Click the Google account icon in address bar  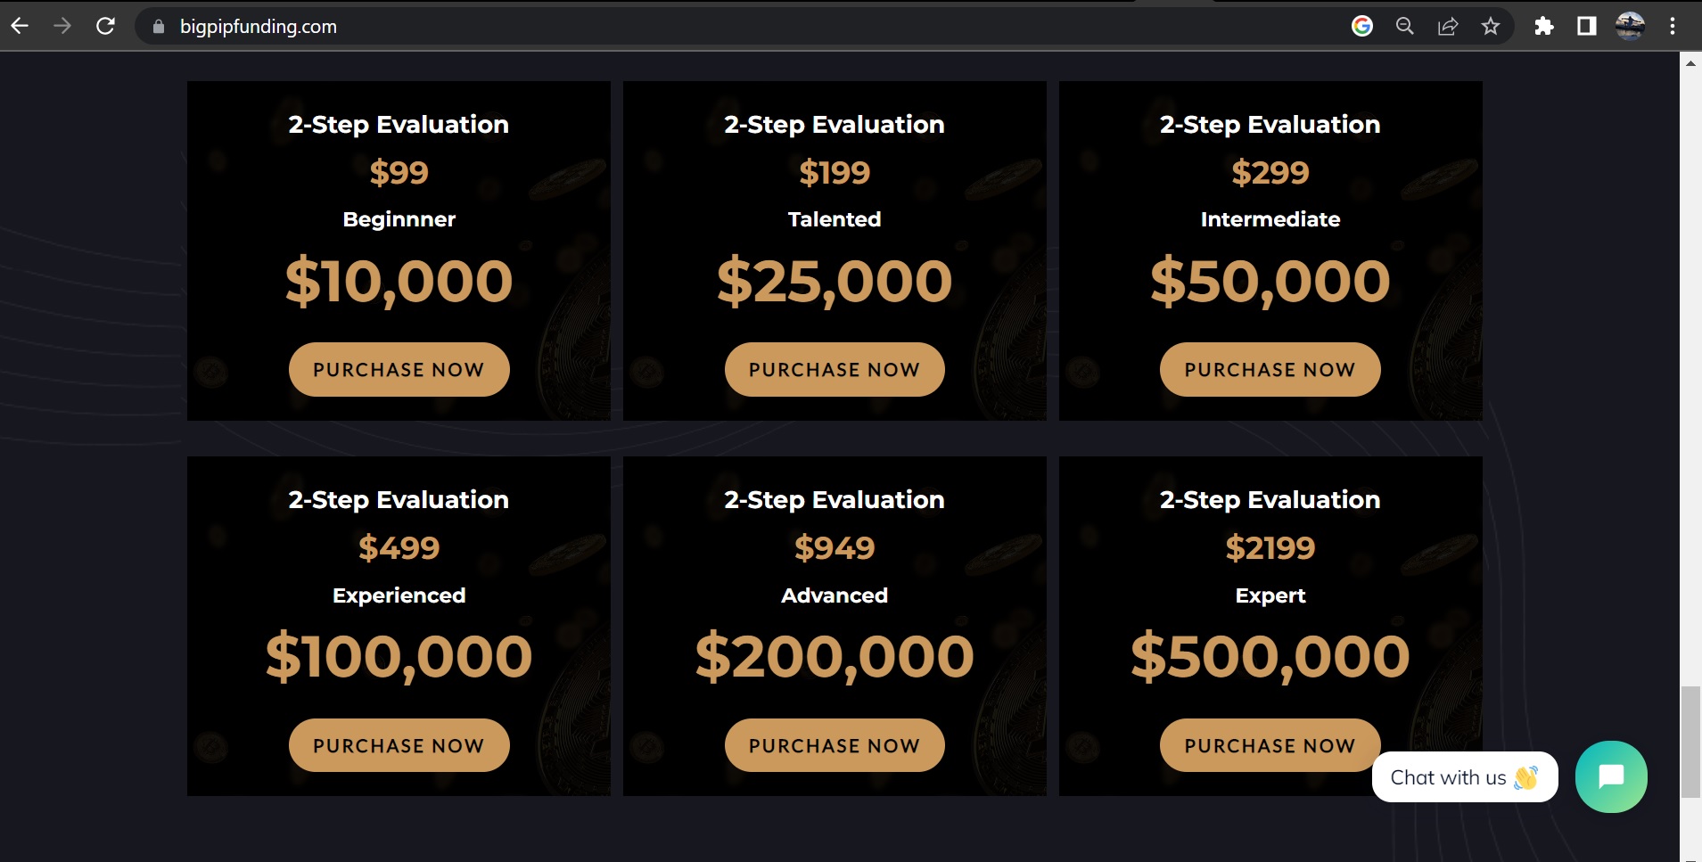1361,26
